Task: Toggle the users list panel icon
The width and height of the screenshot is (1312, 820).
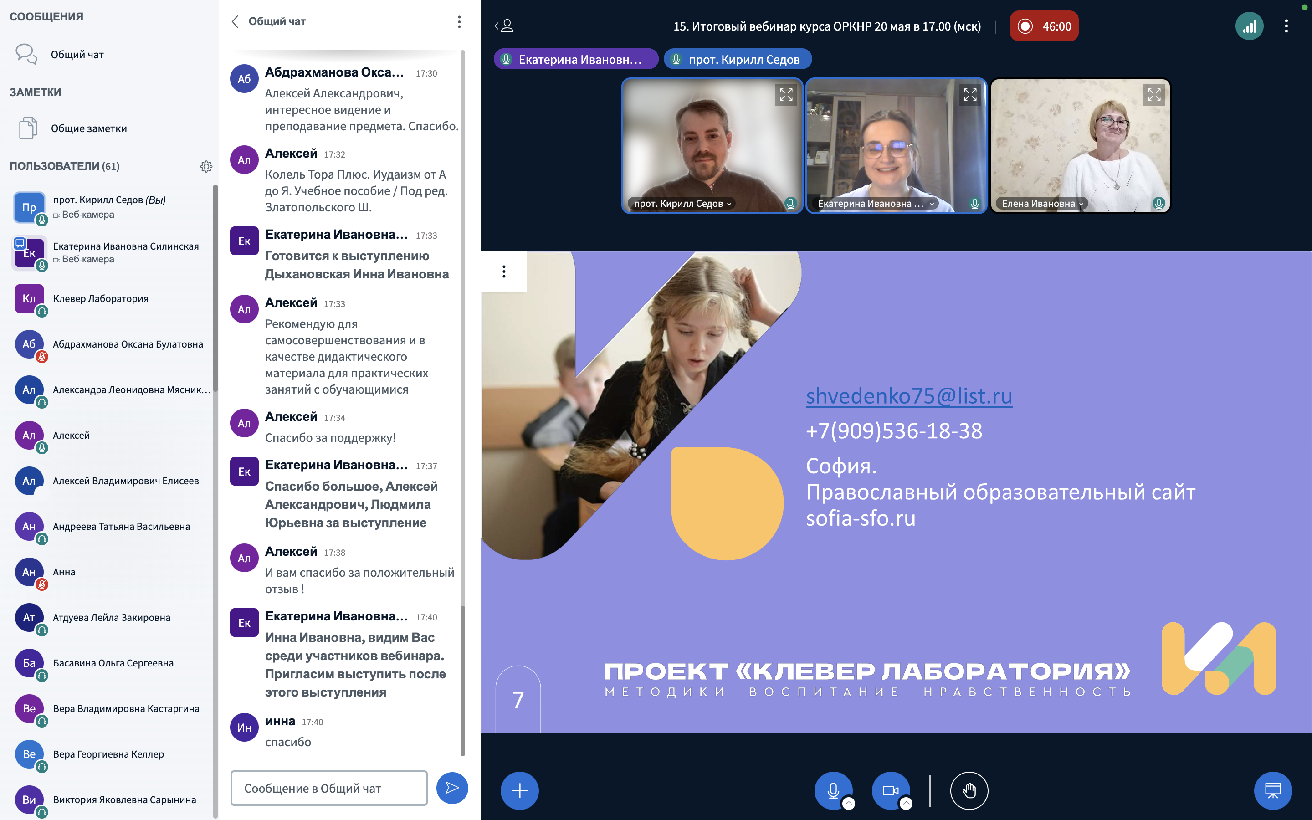Action: 504,26
